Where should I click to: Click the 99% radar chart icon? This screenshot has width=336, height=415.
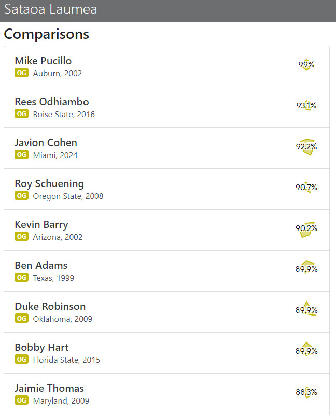[x=306, y=65]
